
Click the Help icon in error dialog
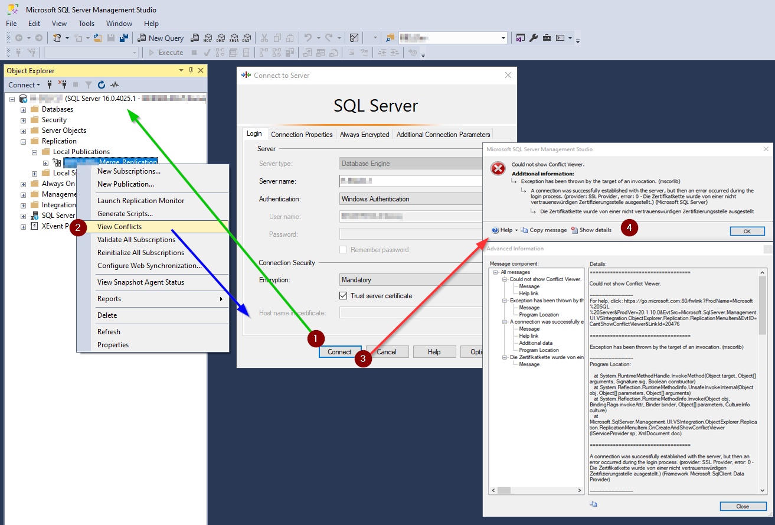click(502, 230)
